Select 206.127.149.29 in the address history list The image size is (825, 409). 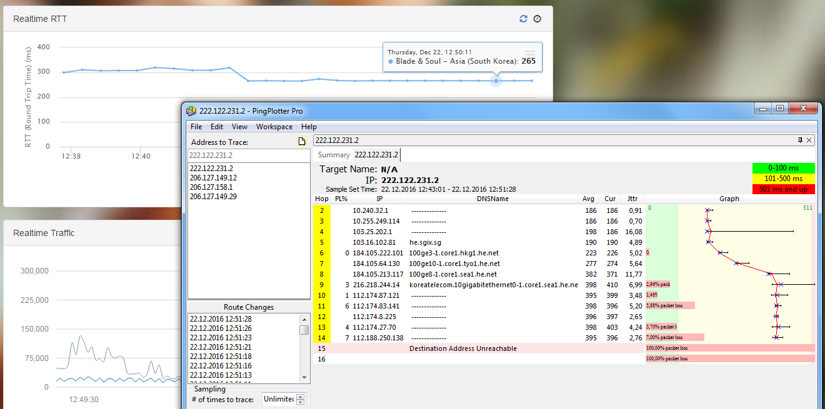tap(213, 197)
